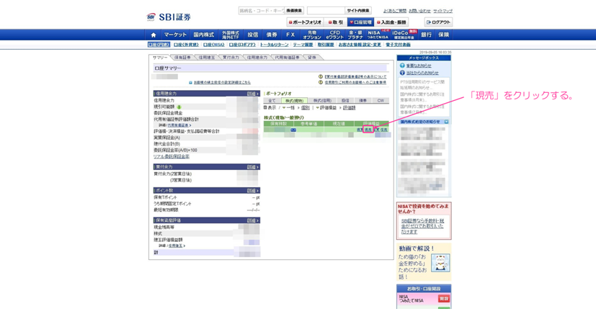
Task: Open the FX menu item
Action: click(x=290, y=35)
